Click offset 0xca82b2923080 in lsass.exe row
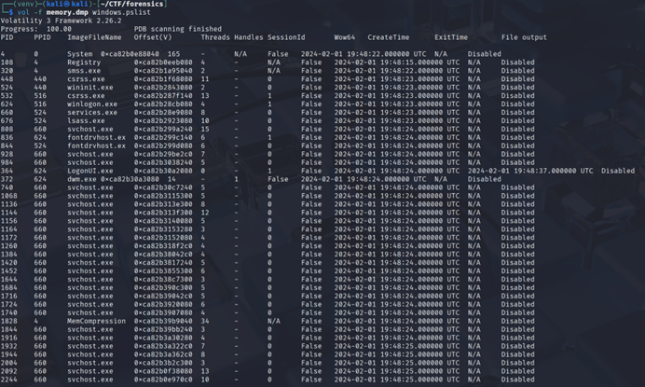 (163, 120)
